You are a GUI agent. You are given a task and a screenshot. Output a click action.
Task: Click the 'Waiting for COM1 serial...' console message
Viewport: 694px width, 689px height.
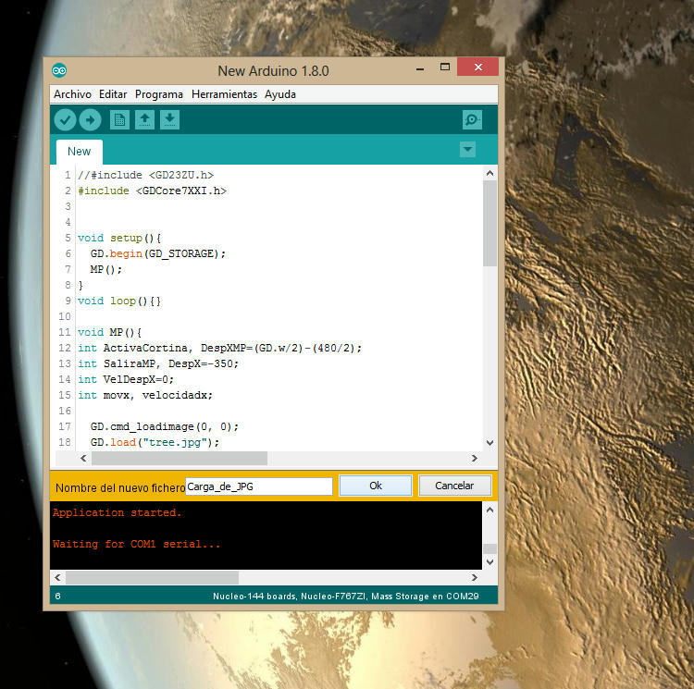(x=136, y=544)
